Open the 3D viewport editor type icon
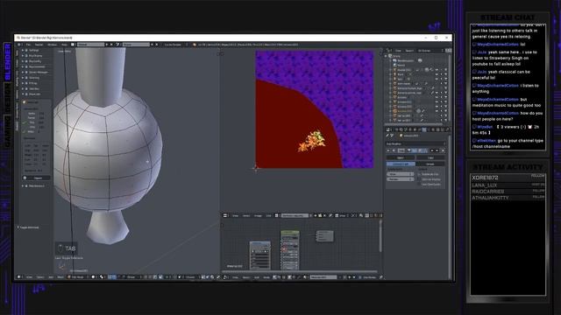Image resolution: width=561 pixels, height=315 pixels. pos(18,276)
